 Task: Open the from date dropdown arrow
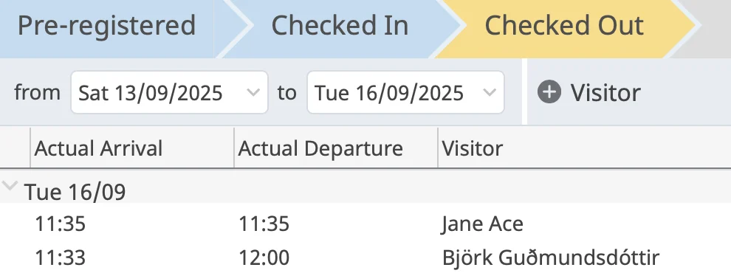(x=253, y=92)
